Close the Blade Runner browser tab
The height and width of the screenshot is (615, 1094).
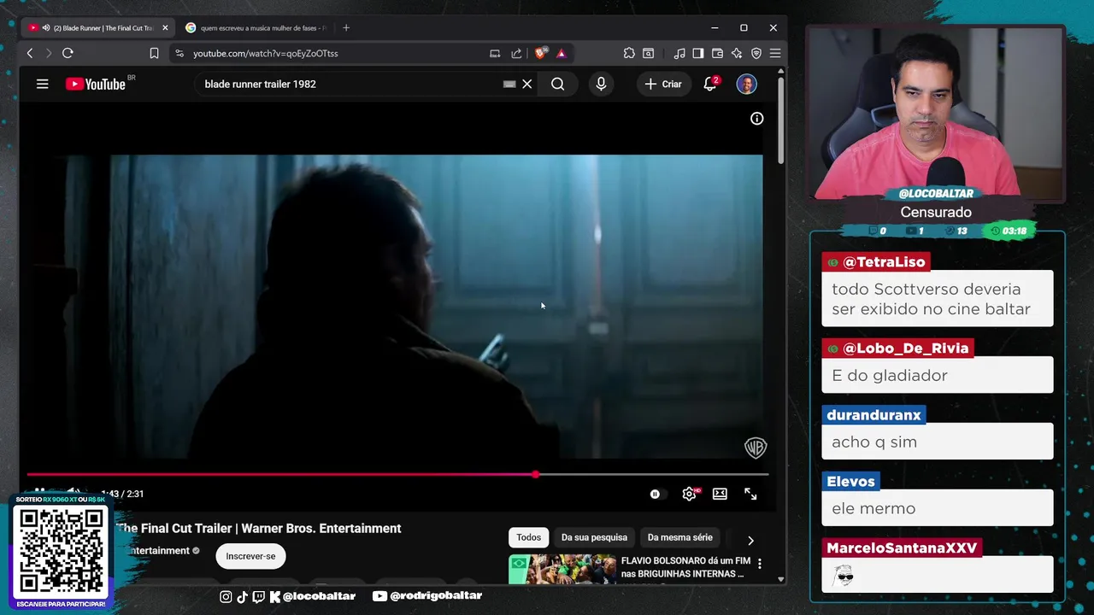click(165, 28)
